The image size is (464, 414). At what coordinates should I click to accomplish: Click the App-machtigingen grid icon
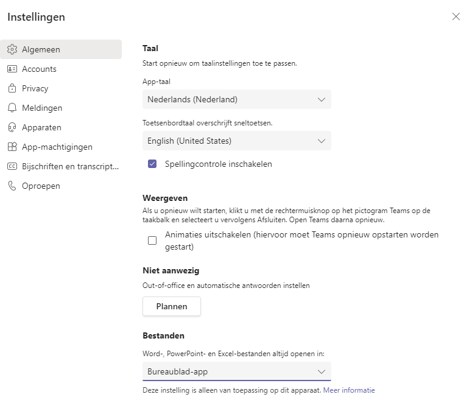click(12, 147)
